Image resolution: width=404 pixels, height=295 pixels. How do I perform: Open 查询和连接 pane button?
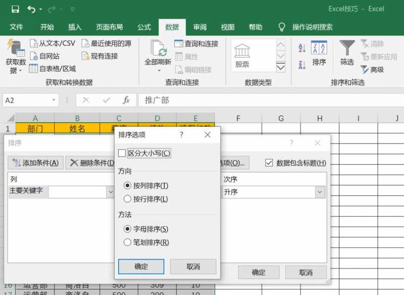196,43
